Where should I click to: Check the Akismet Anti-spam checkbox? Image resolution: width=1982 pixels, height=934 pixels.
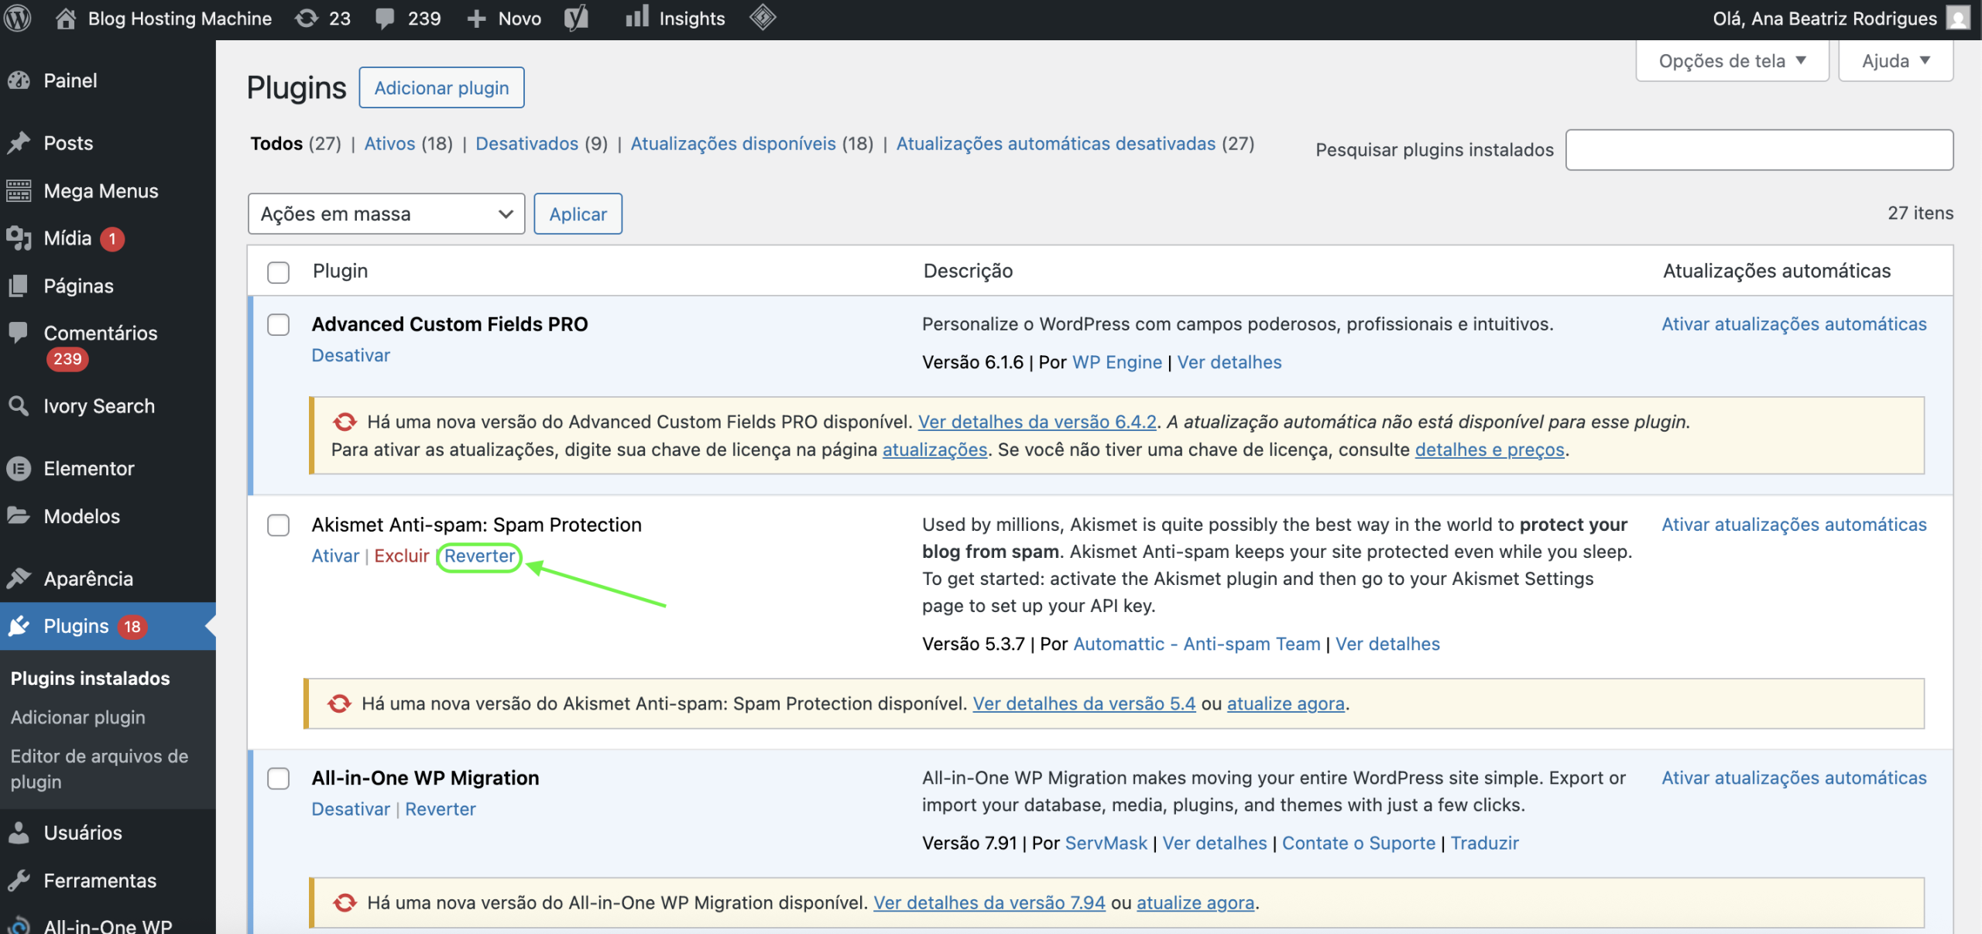pos(278,525)
